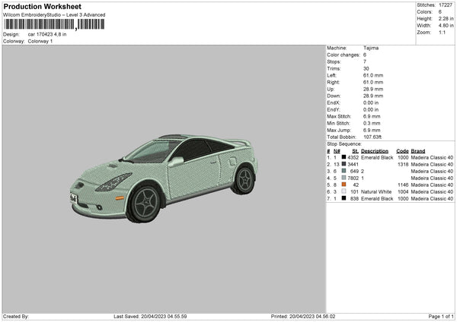457x322 pixels.
Task: Select the black swatch in stop row 7
Action: (x=344, y=198)
